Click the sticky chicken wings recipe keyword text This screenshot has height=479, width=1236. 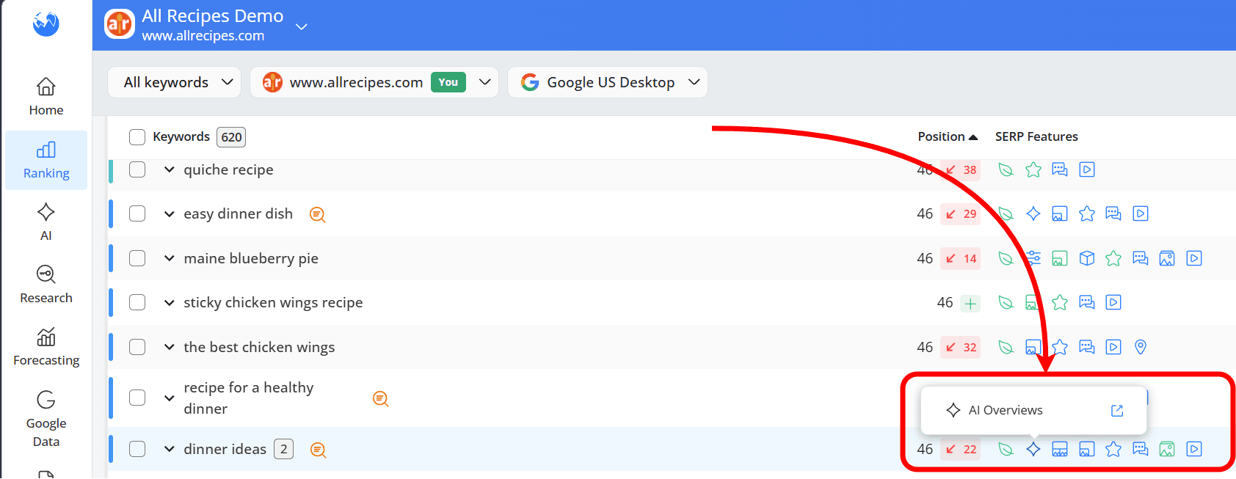coord(273,302)
